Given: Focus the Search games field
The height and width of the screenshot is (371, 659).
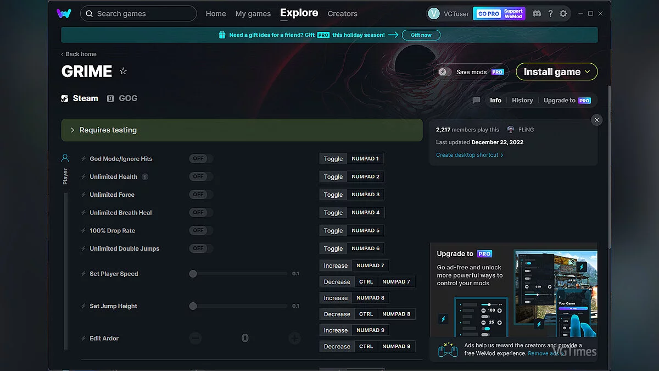Looking at the screenshot, I should coord(138,14).
